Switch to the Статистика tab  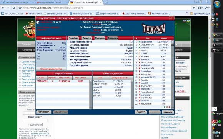(x=113, y=38)
